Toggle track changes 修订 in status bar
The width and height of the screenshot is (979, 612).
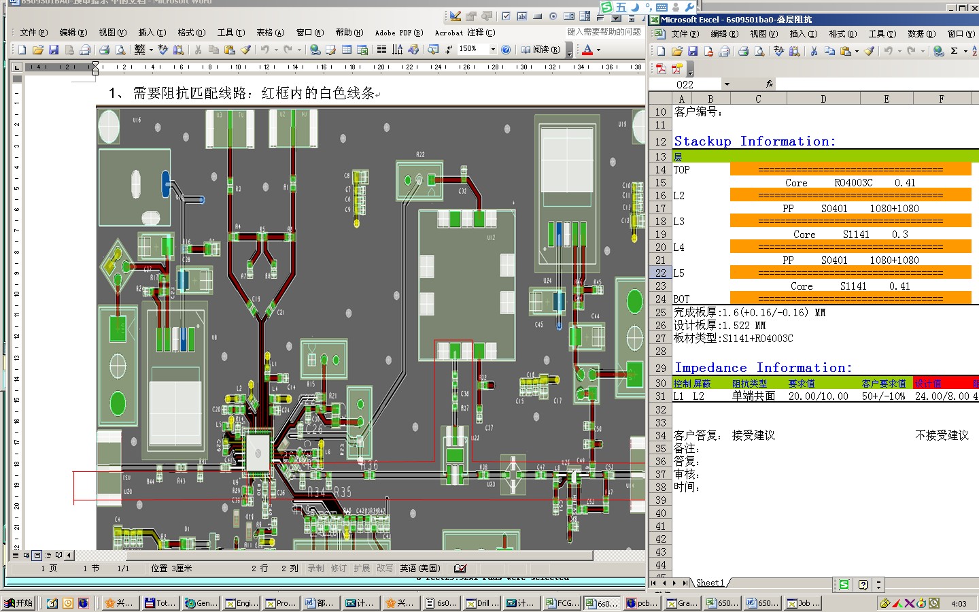coord(339,568)
